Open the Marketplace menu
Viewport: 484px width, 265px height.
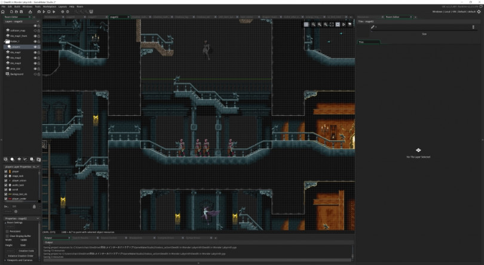click(x=50, y=7)
